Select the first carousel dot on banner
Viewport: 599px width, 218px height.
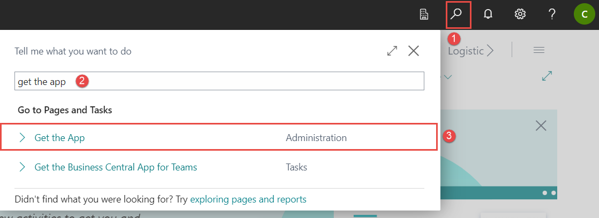click(x=545, y=192)
